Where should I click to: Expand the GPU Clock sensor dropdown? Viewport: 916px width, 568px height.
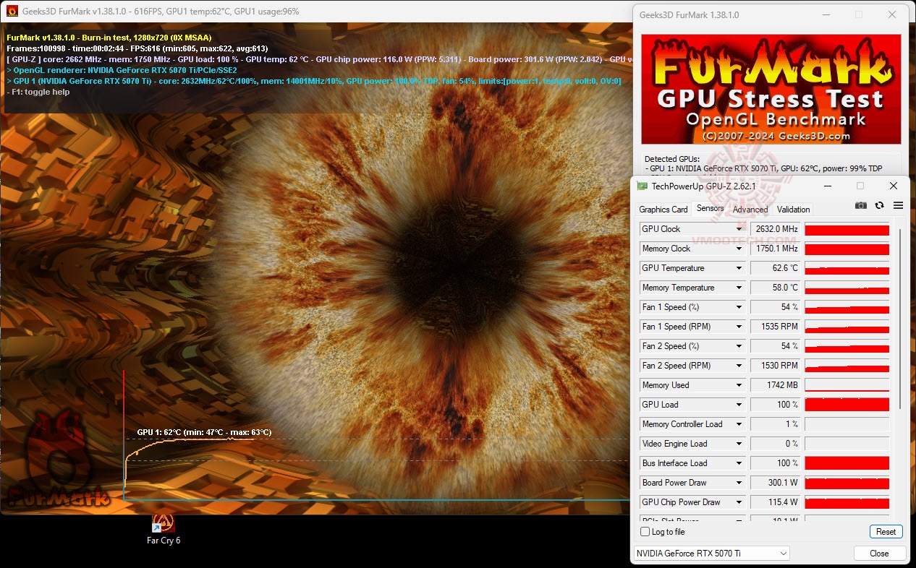[739, 229]
